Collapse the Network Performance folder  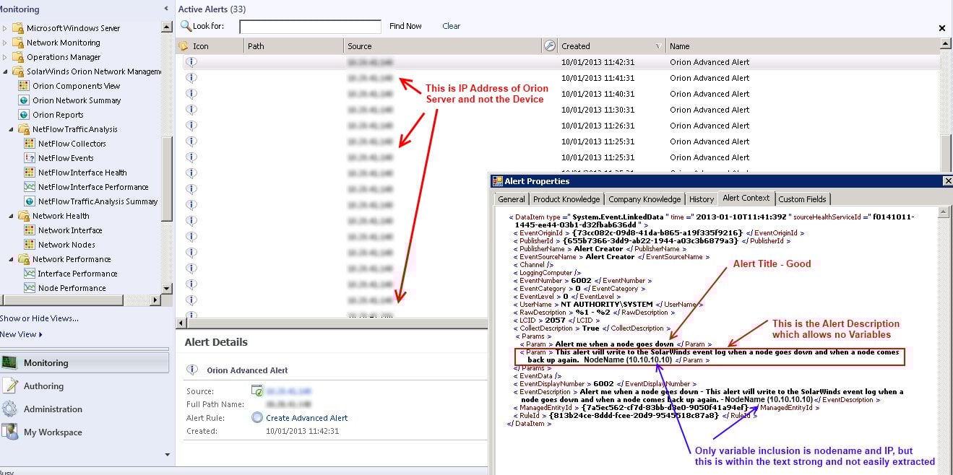tap(11, 259)
